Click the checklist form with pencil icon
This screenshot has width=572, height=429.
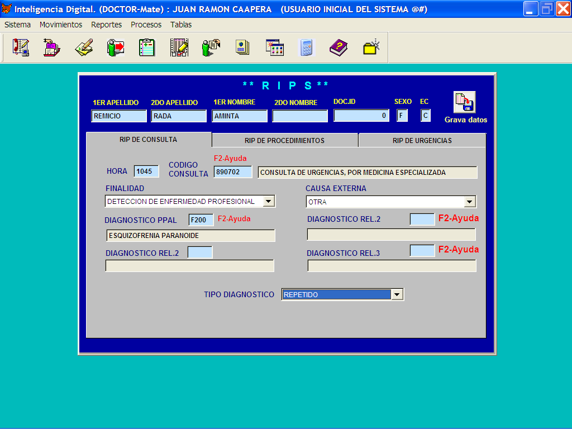[179, 47]
